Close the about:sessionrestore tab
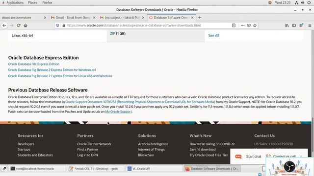 (x=45, y=18)
